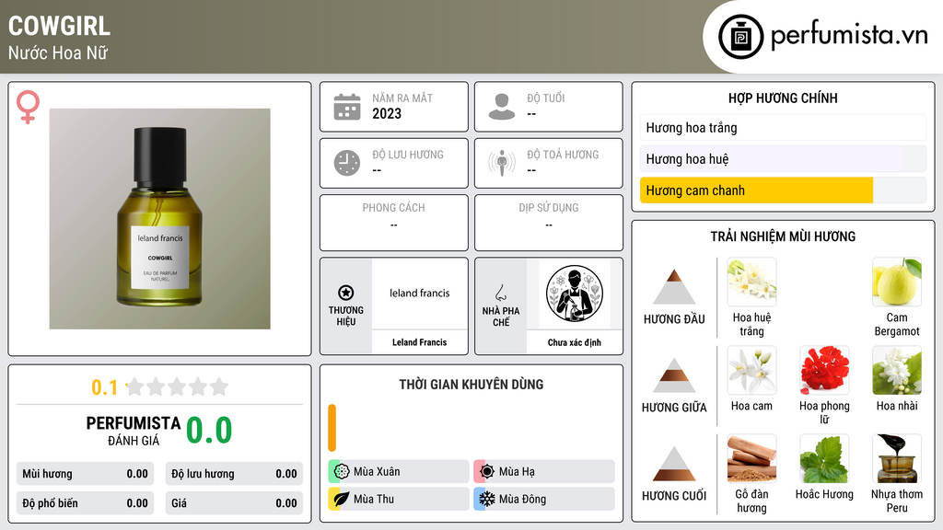Click the COWGIRL title heading
943x530 pixels.
(x=59, y=26)
